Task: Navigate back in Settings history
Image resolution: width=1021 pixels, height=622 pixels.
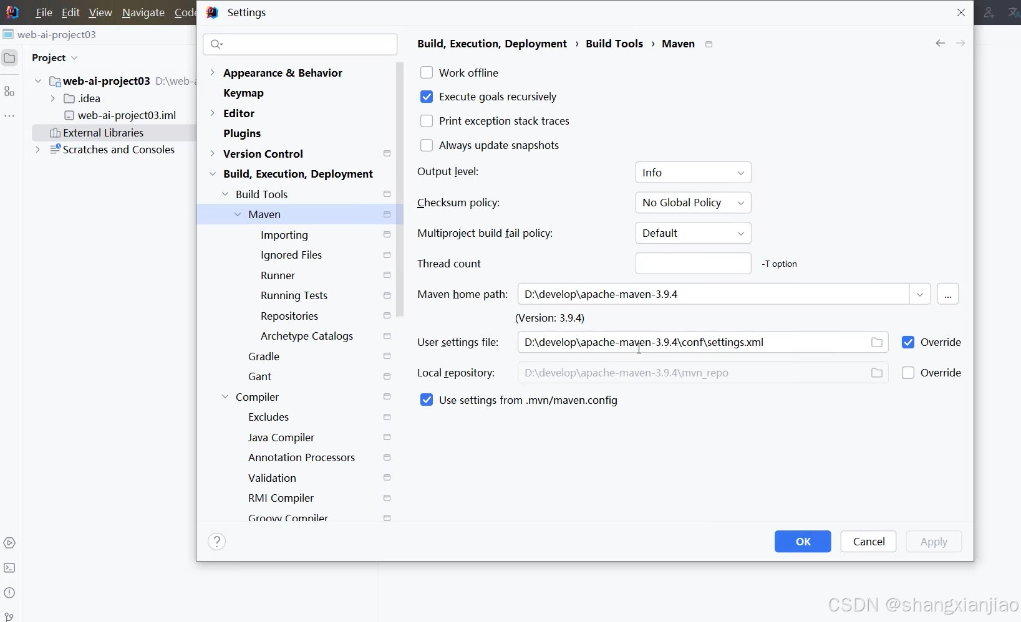Action: point(941,43)
